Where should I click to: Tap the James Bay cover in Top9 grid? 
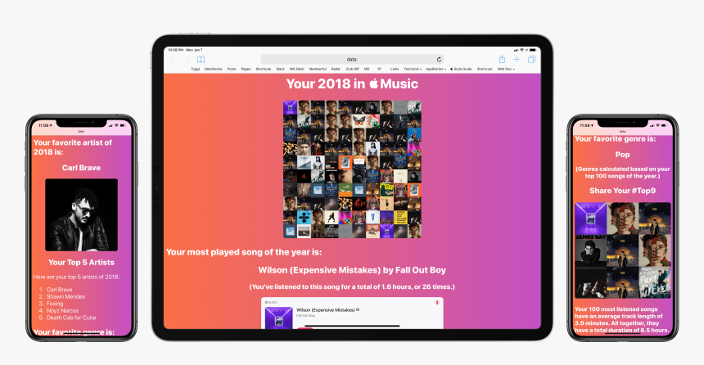pos(591,250)
